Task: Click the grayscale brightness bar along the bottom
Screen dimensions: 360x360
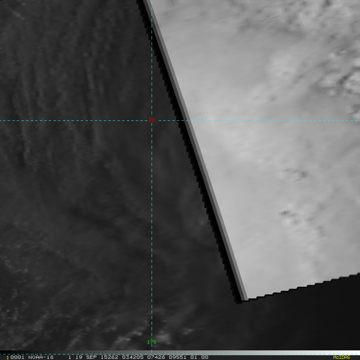Action: (180, 352)
